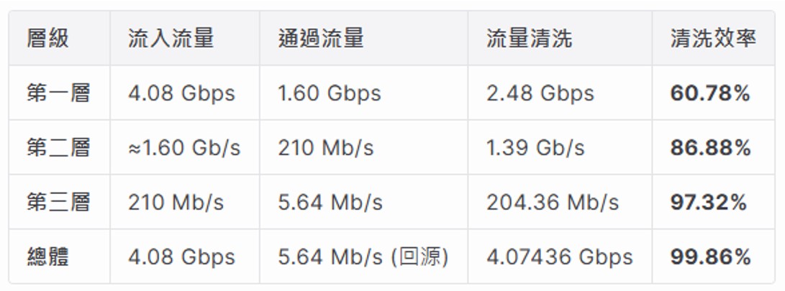Select the 2.48 Gbps cell
This screenshot has height=291, width=785.
(540, 93)
